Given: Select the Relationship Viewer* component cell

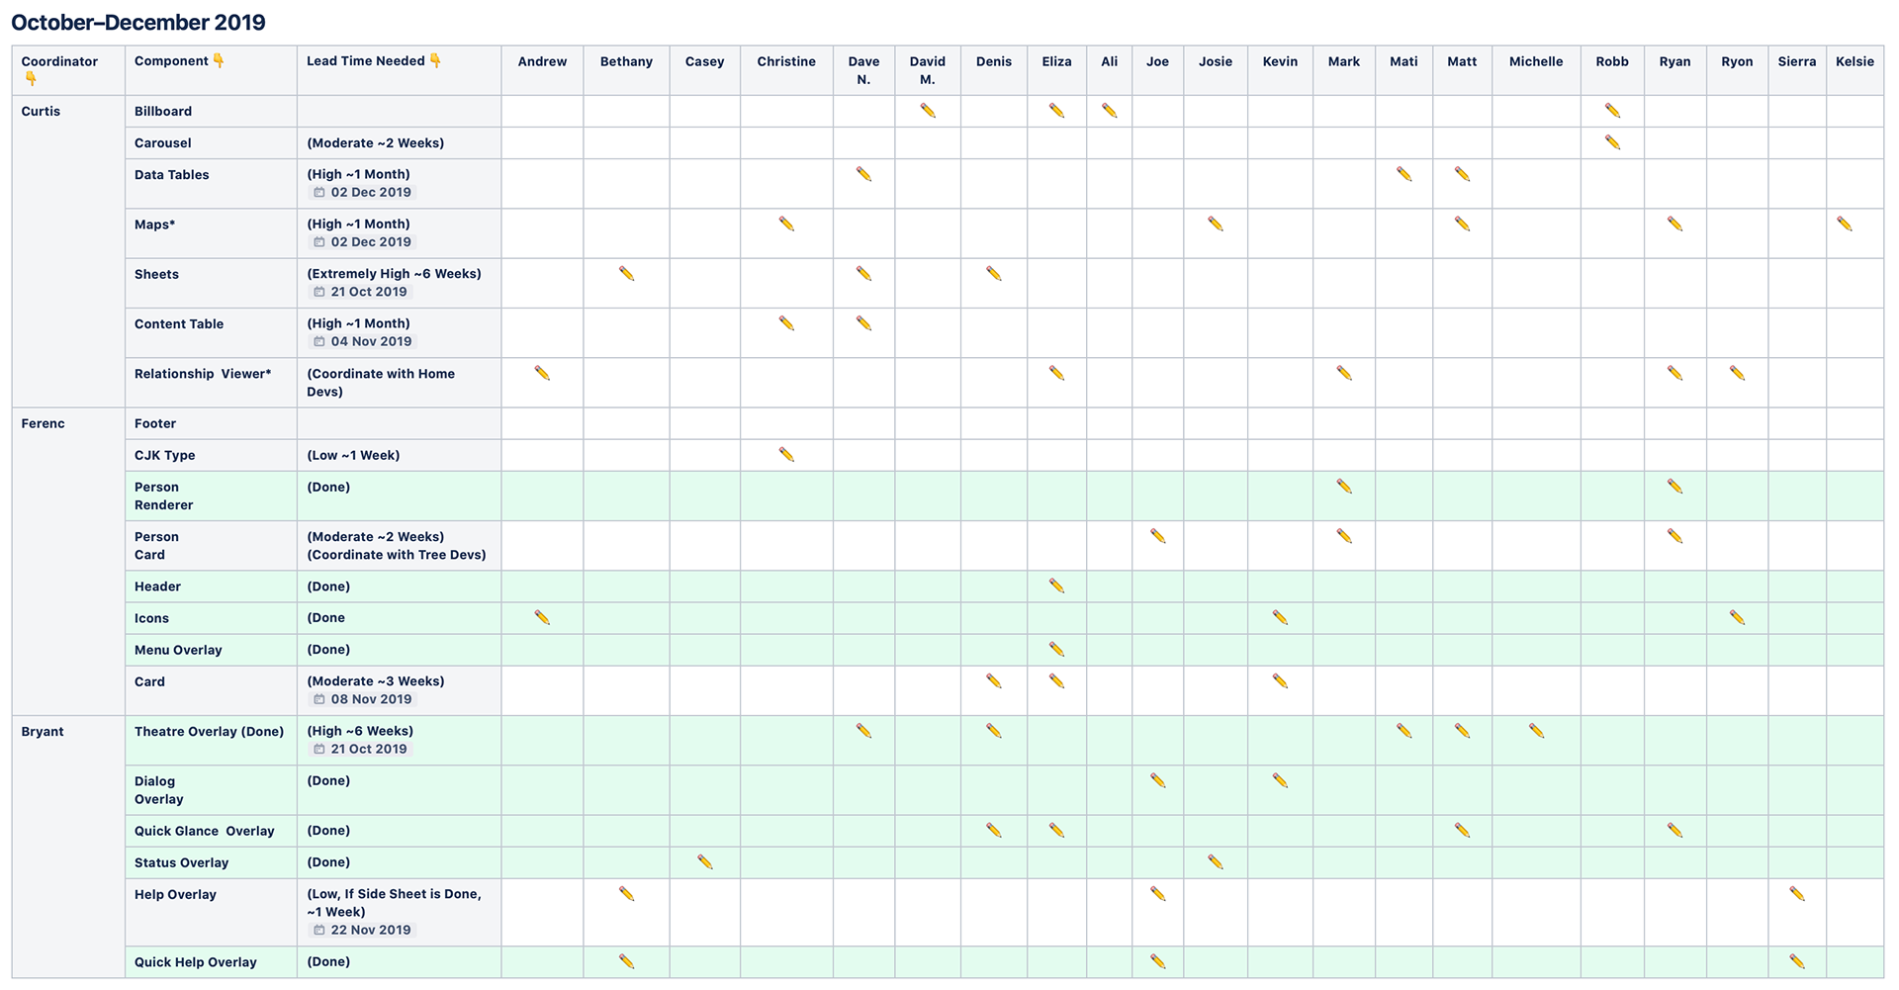Looking at the screenshot, I should pos(211,382).
